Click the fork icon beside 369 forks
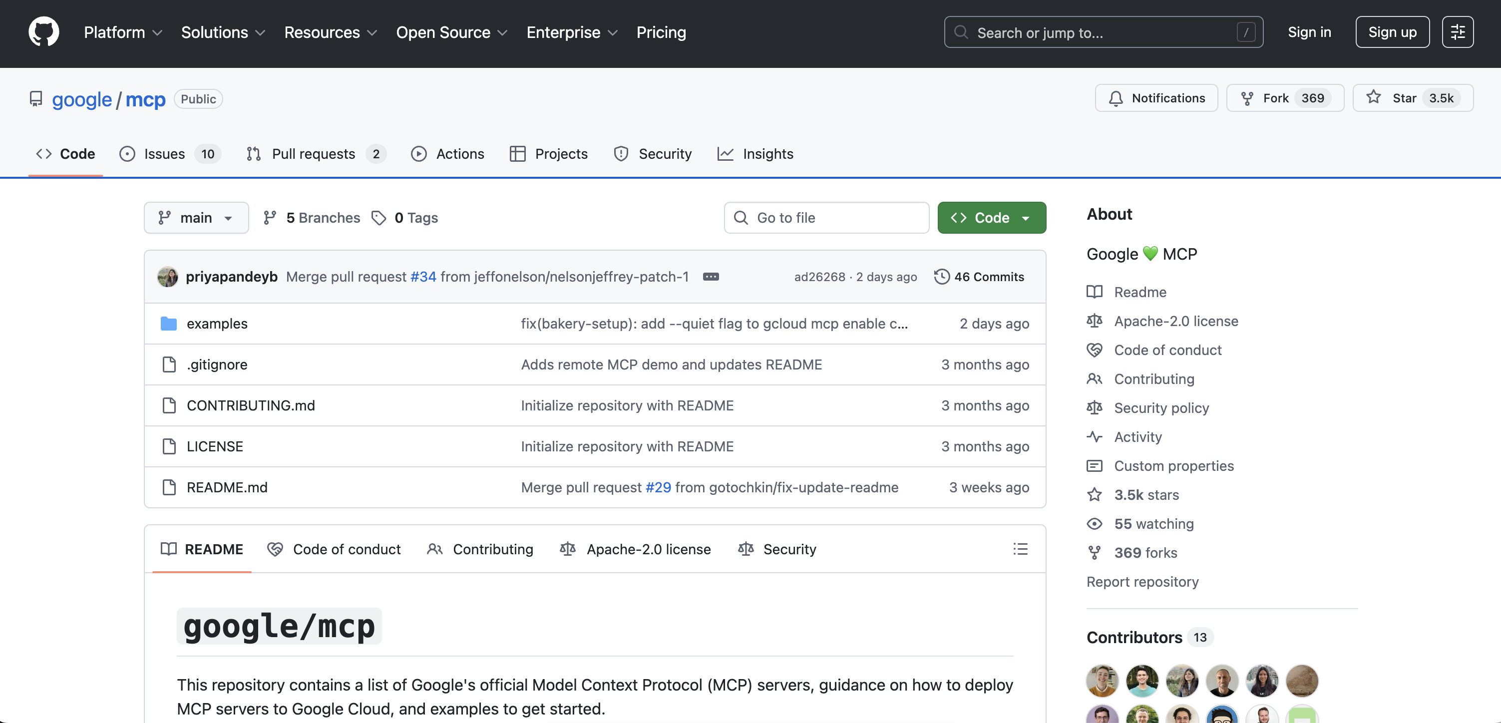 1094,552
